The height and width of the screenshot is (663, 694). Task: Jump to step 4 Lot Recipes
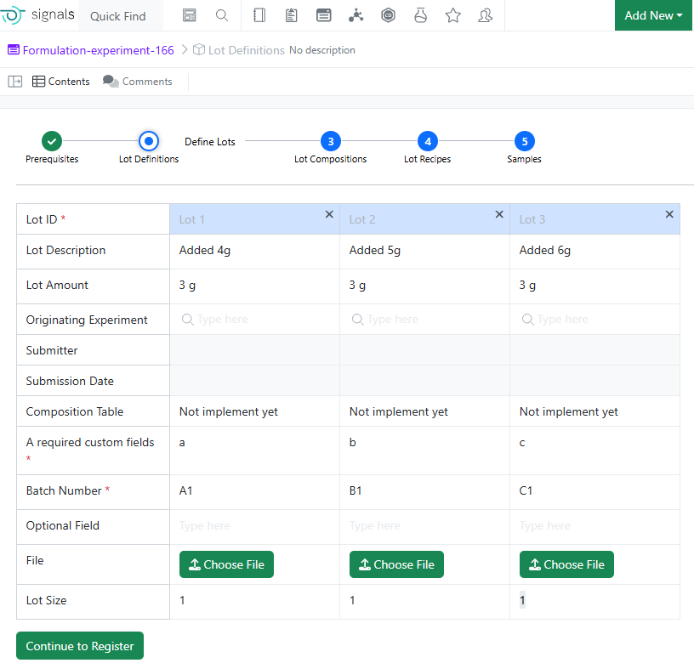(x=428, y=141)
